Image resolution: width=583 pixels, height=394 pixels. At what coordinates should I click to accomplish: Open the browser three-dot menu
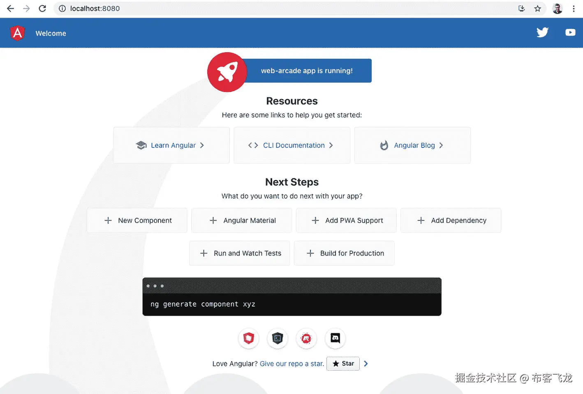pyautogui.click(x=574, y=8)
